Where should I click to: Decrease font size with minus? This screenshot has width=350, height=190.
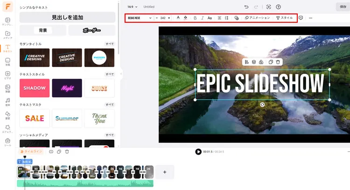(x=157, y=18)
